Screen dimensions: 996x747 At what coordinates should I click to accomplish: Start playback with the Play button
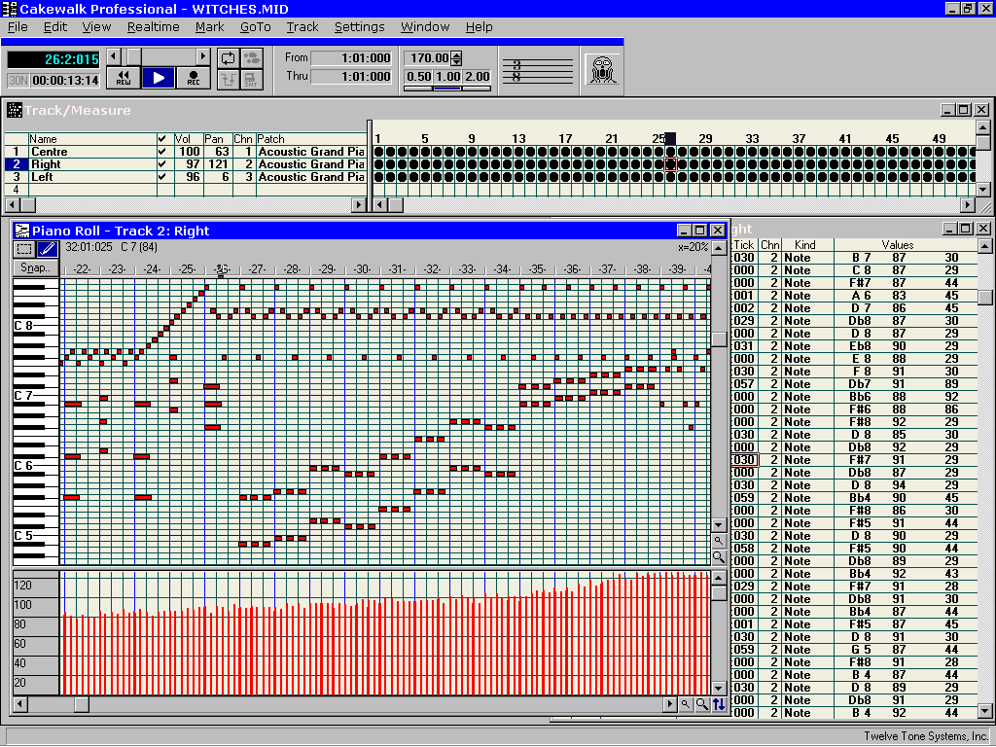(159, 78)
